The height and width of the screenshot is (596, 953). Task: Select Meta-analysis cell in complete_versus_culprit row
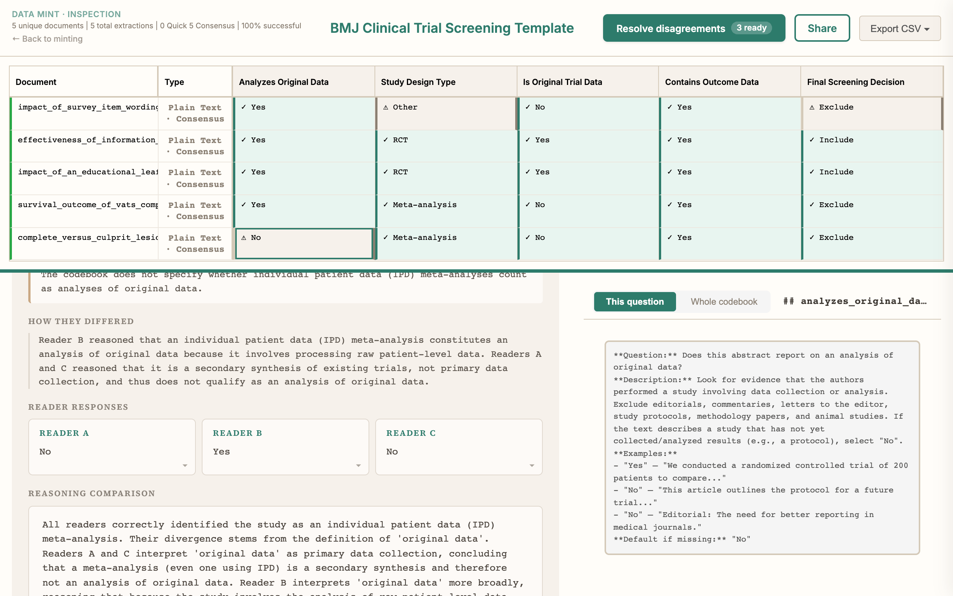(x=446, y=244)
